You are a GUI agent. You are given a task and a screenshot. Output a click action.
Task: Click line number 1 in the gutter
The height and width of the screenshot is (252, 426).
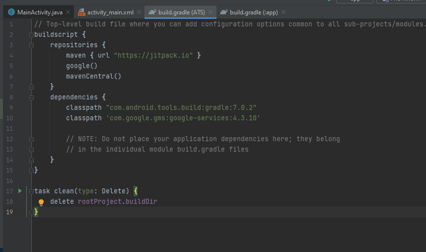pos(11,24)
